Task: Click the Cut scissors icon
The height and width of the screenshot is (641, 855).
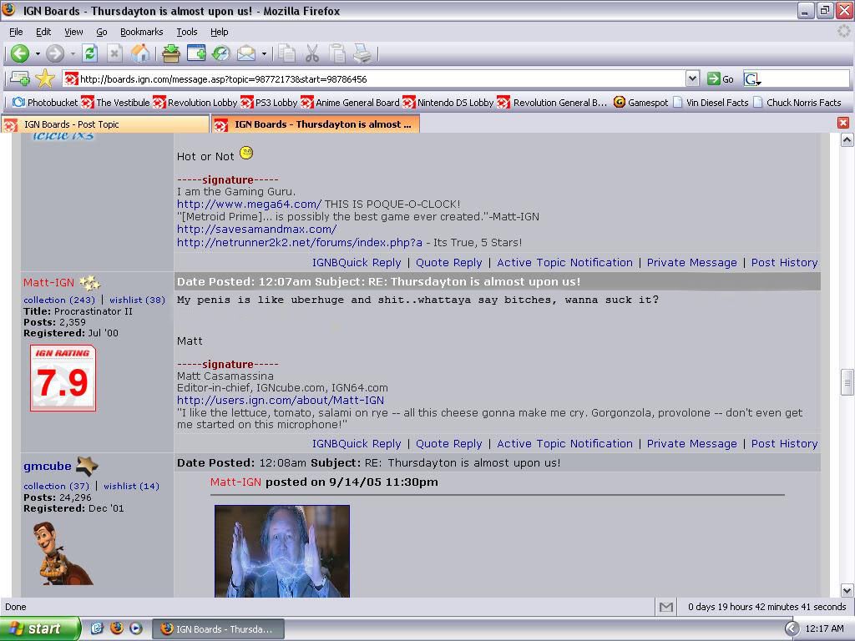Action: click(312, 53)
